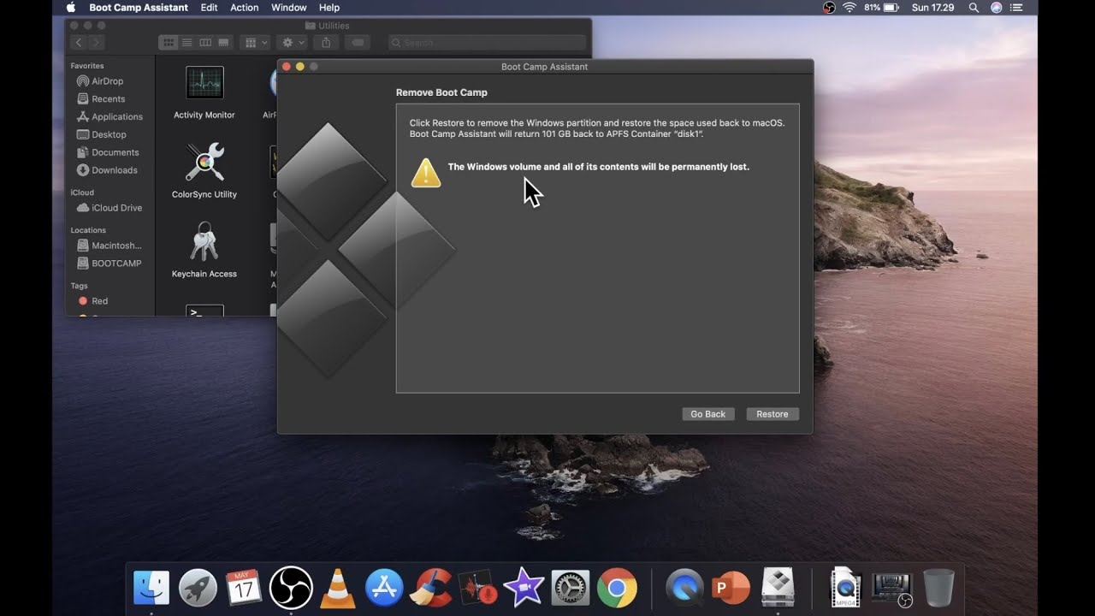Open System Preferences from the Dock
Image resolution: width=1095 pixels, height=616 pixels.
tap(571, 588)
